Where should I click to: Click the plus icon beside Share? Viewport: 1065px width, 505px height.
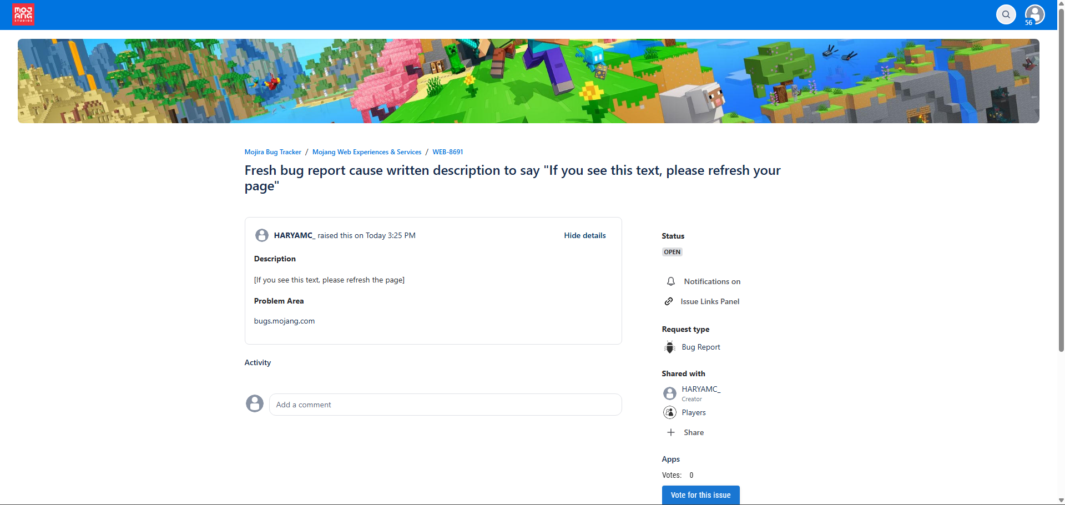point(671,432)
